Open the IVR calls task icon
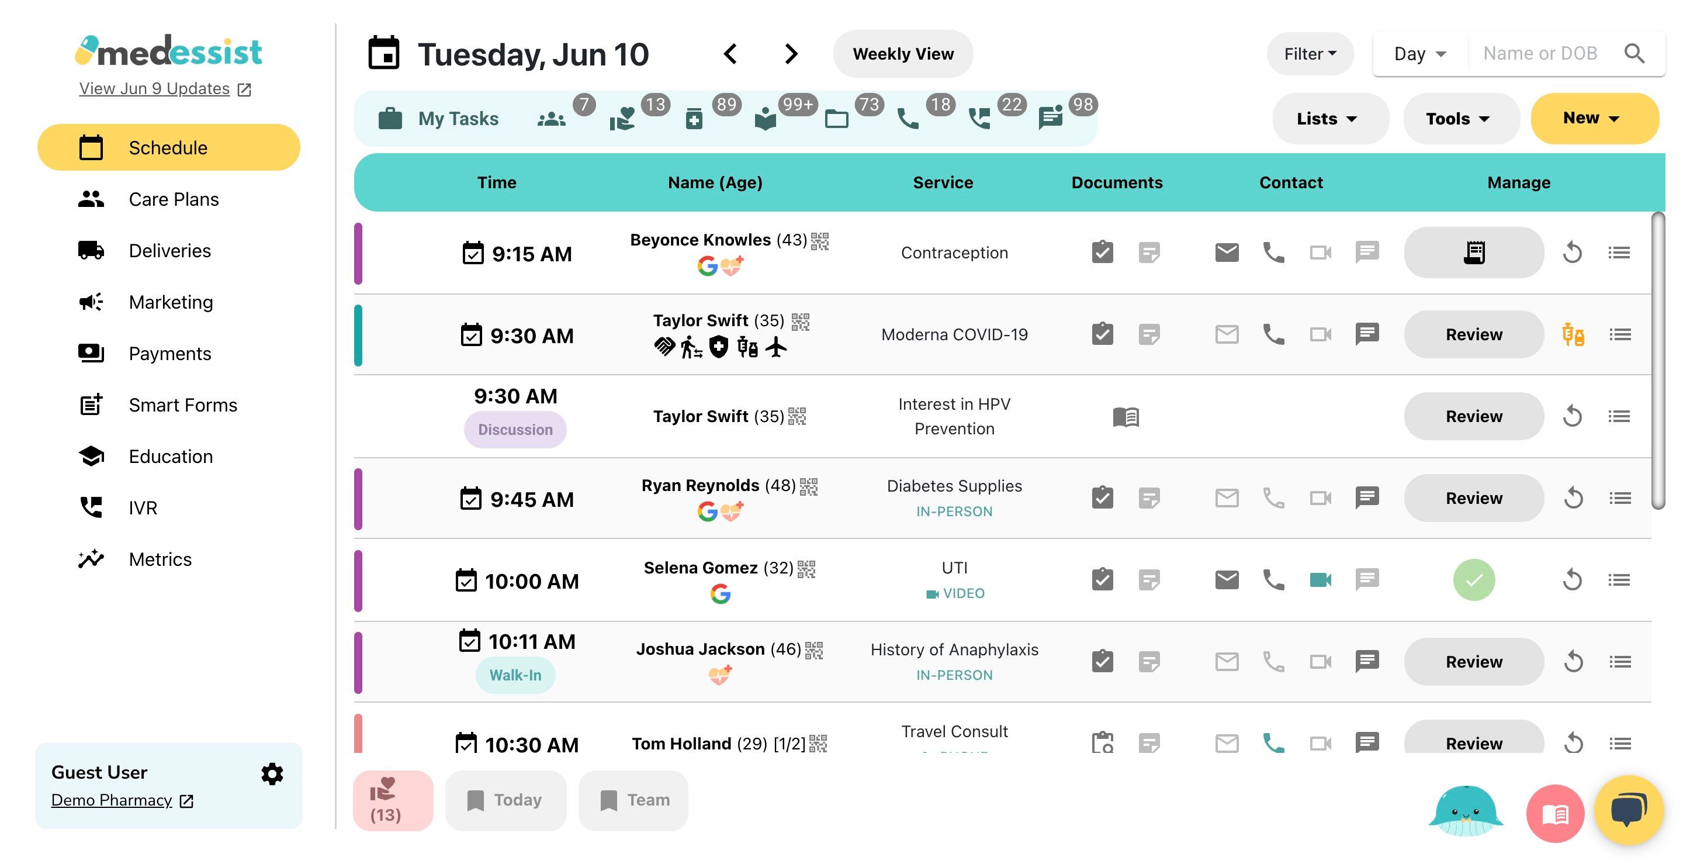The width and height of the screenshot is (1683, 864). pos(979,119)
